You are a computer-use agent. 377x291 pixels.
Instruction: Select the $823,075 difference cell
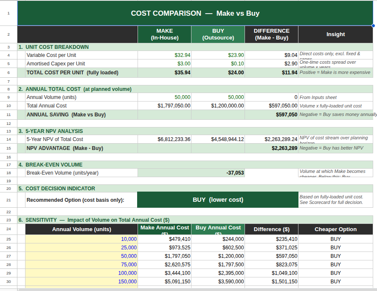pyautogui.click(x=271, y=265)
